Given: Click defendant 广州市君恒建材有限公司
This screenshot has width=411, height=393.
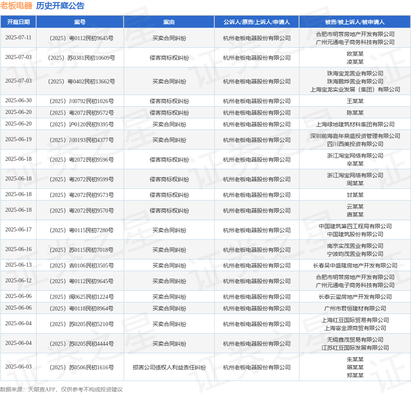Looking at the screenshot, I should point(355,309).
